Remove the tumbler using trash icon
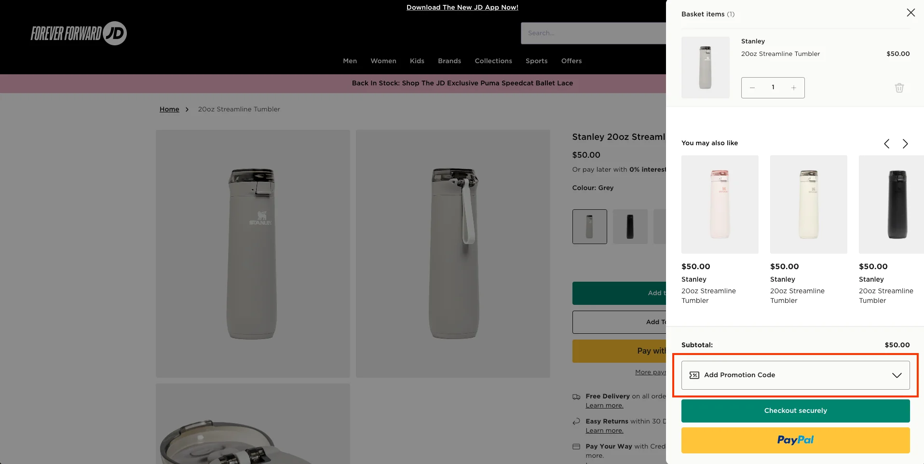 (x=899, y=88)
